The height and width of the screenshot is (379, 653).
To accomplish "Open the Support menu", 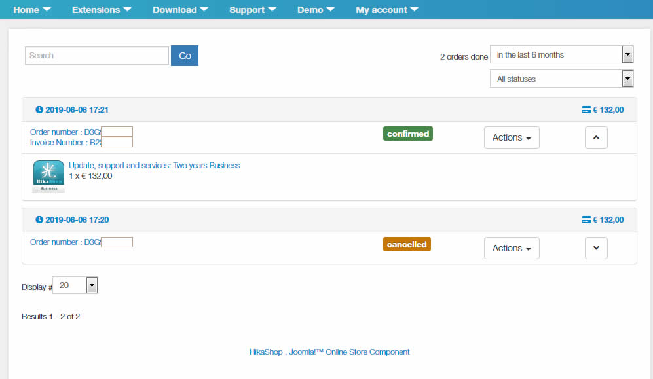I will click(x=253, y=10).
